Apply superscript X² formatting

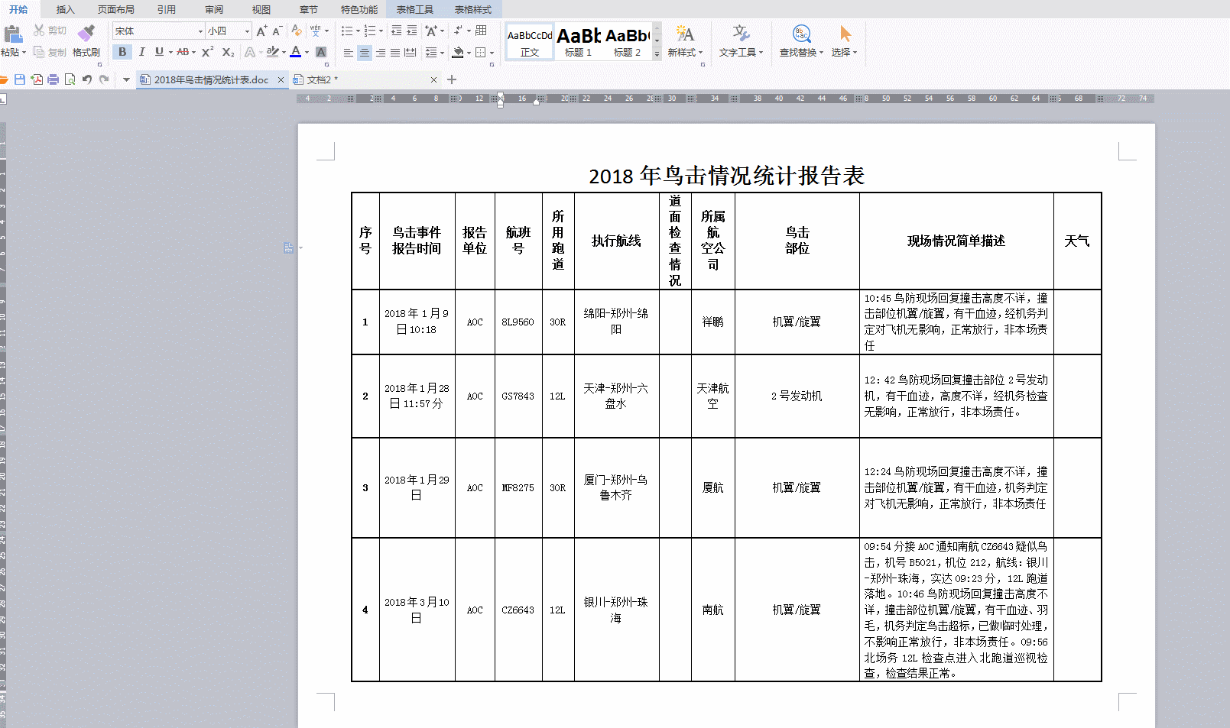coord(207,52)
